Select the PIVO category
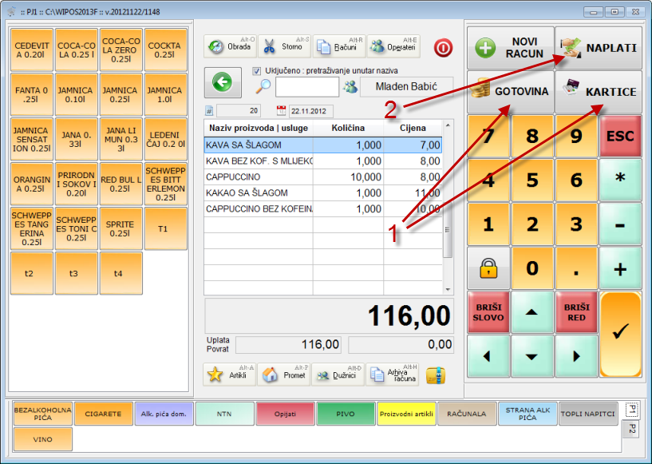 (x=346, y=414)
